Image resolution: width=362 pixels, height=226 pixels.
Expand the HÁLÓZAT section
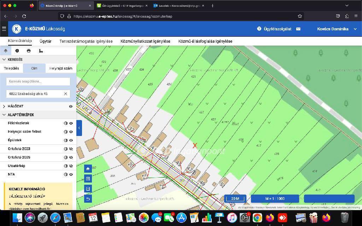point(4,106)
